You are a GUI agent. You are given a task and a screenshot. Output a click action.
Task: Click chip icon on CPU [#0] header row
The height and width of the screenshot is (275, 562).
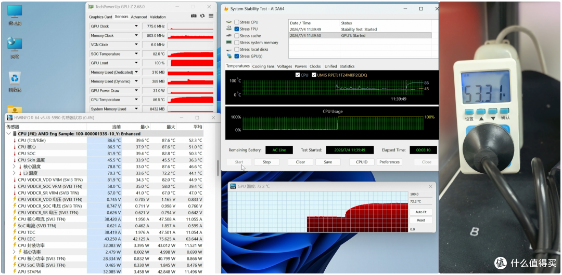[15, 133]
